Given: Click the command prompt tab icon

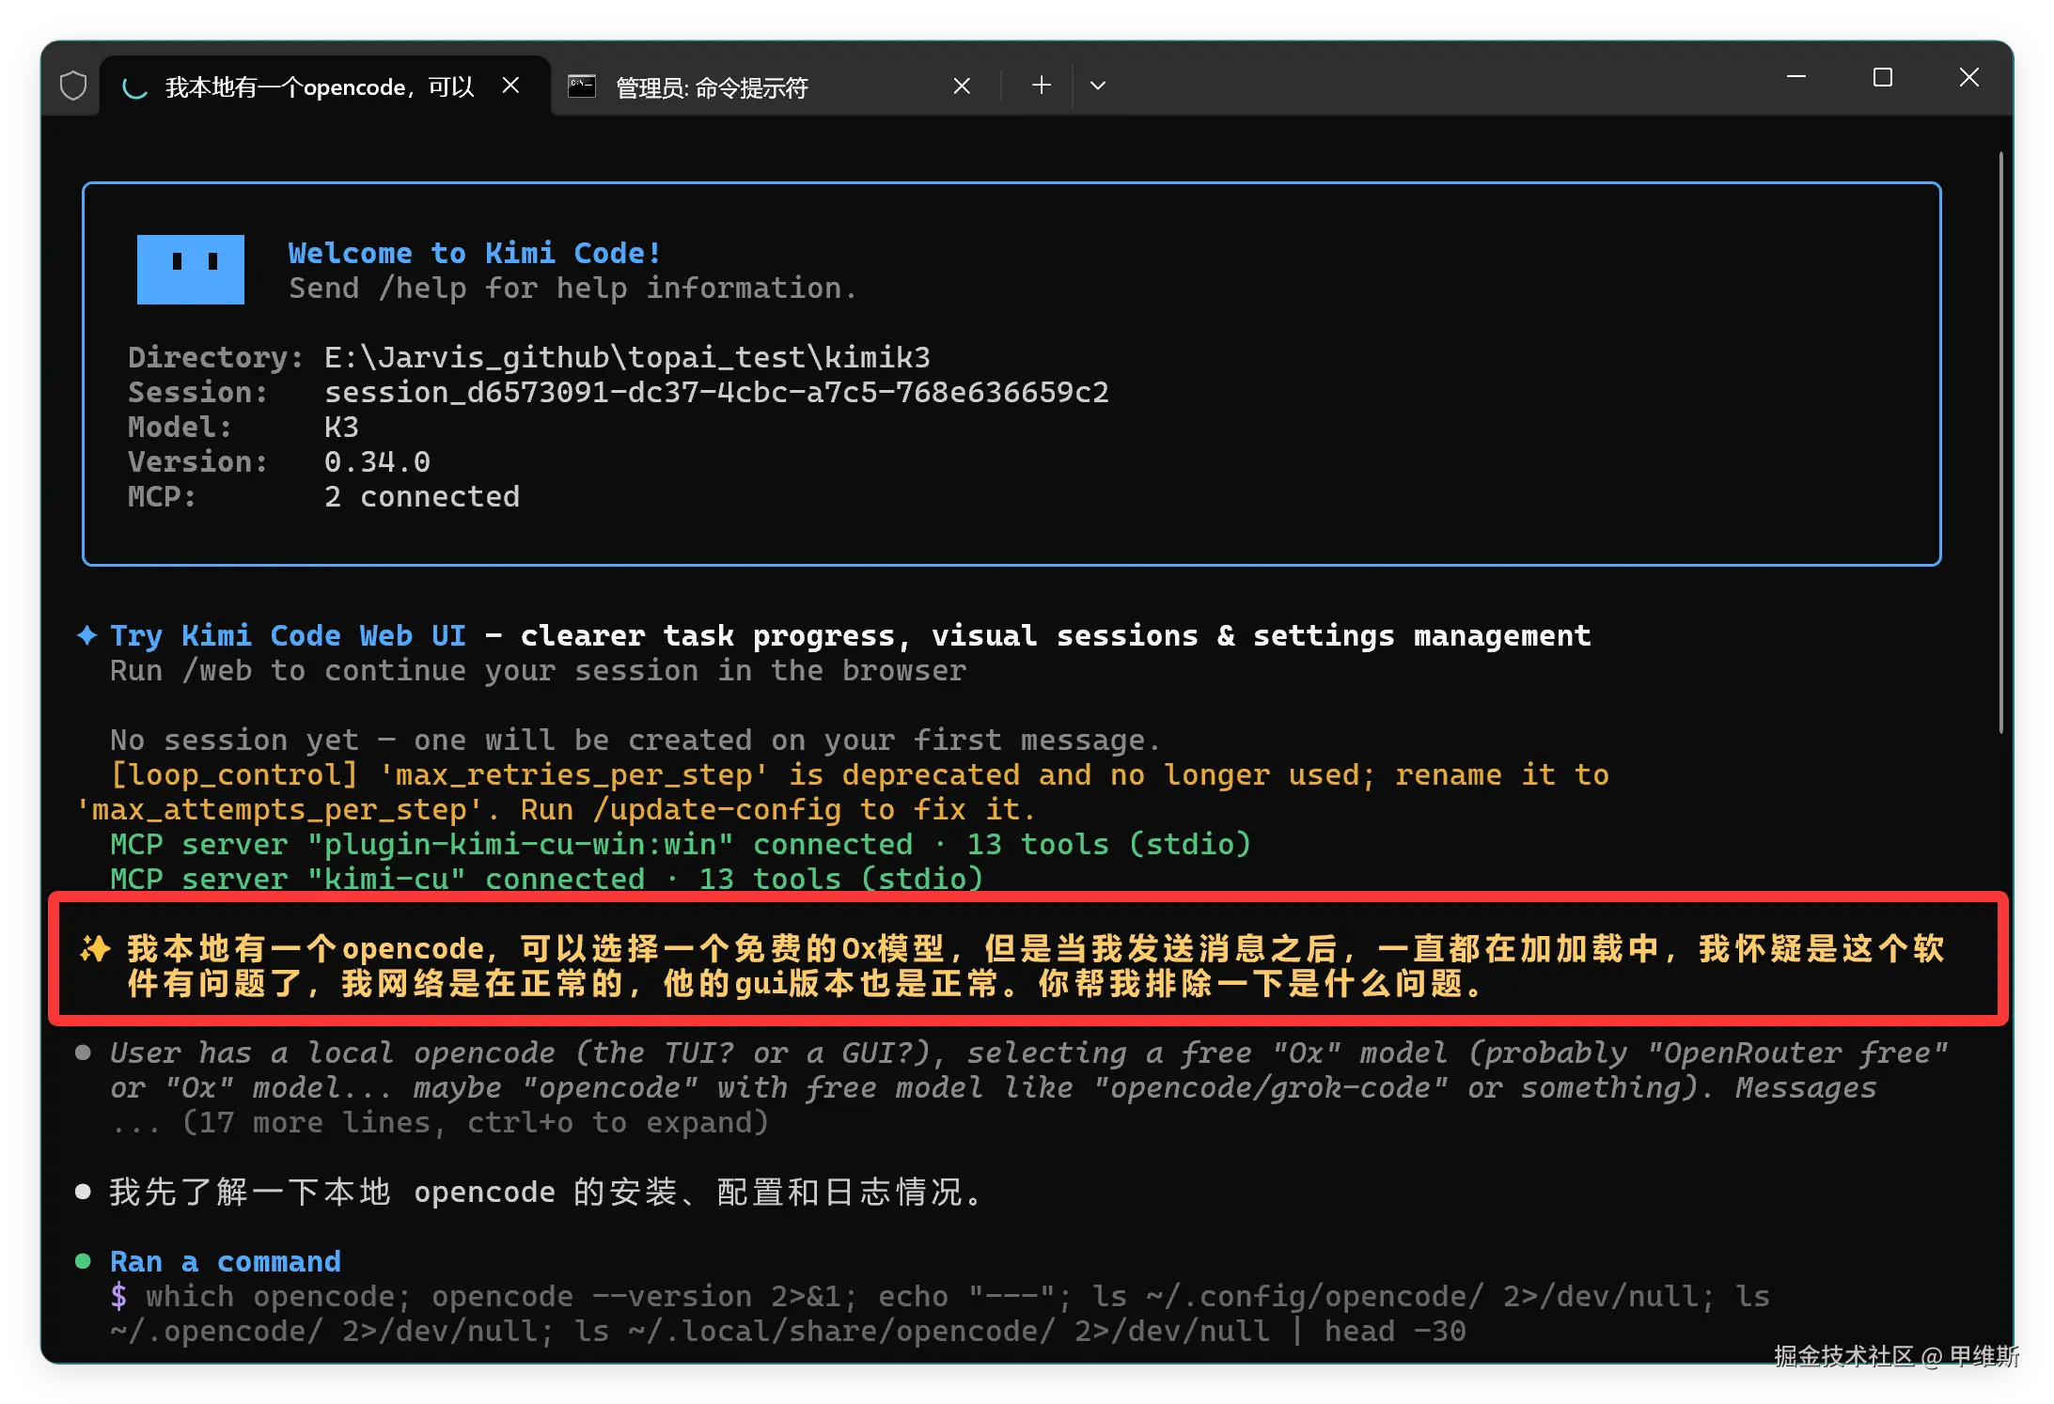Looking at the screenshot, I should (x=582, y=86).
